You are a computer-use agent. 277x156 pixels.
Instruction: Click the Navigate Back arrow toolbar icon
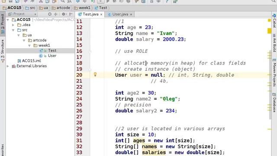[x=78, y=1]
